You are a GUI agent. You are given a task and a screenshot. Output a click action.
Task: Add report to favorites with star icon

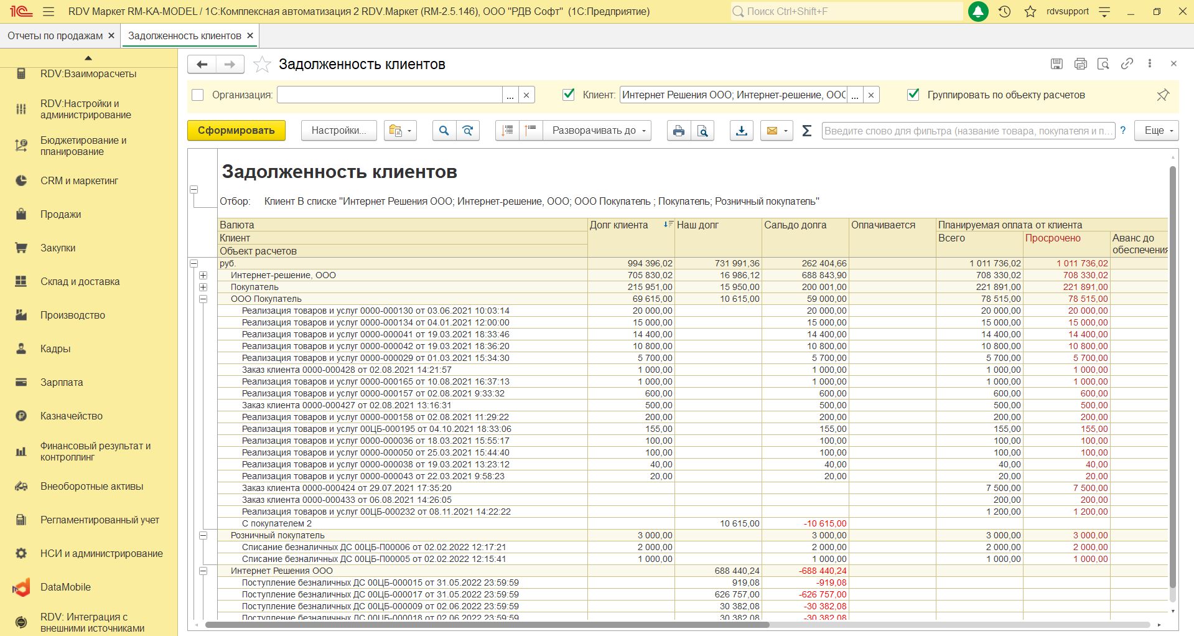(x=263, y=65)
